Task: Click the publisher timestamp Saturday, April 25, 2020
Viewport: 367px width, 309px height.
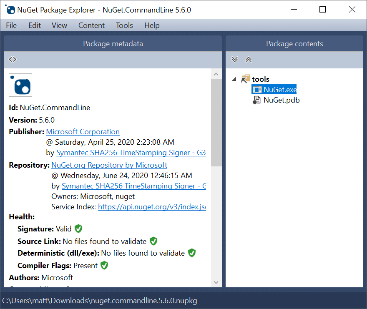Action: (x=110, y=142)
